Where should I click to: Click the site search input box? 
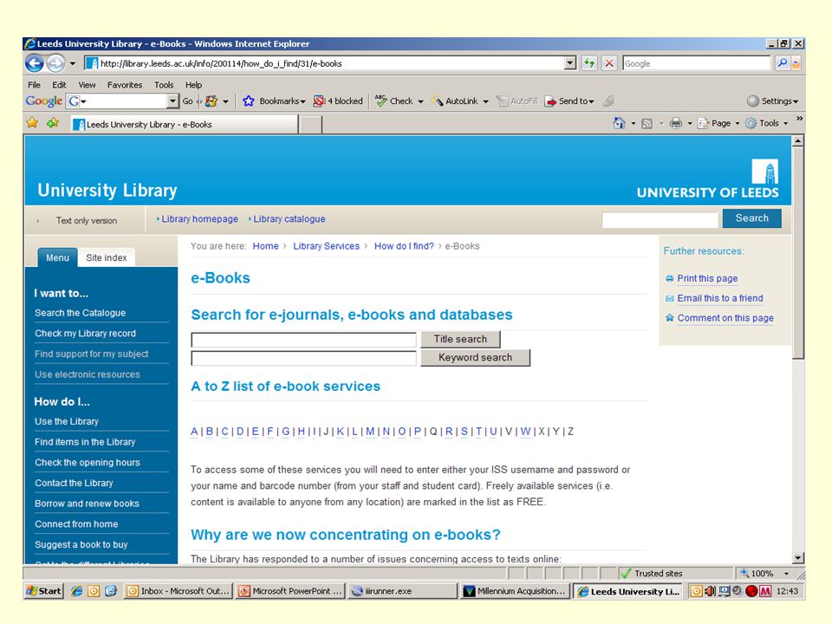[x=660, y=219]
